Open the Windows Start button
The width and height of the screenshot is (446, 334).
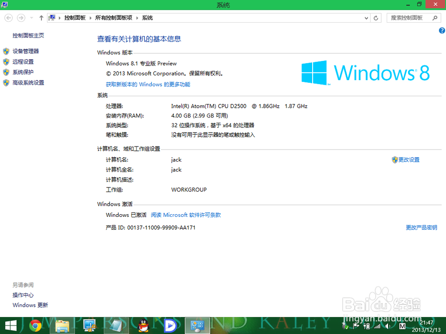(x=11, y=326)
